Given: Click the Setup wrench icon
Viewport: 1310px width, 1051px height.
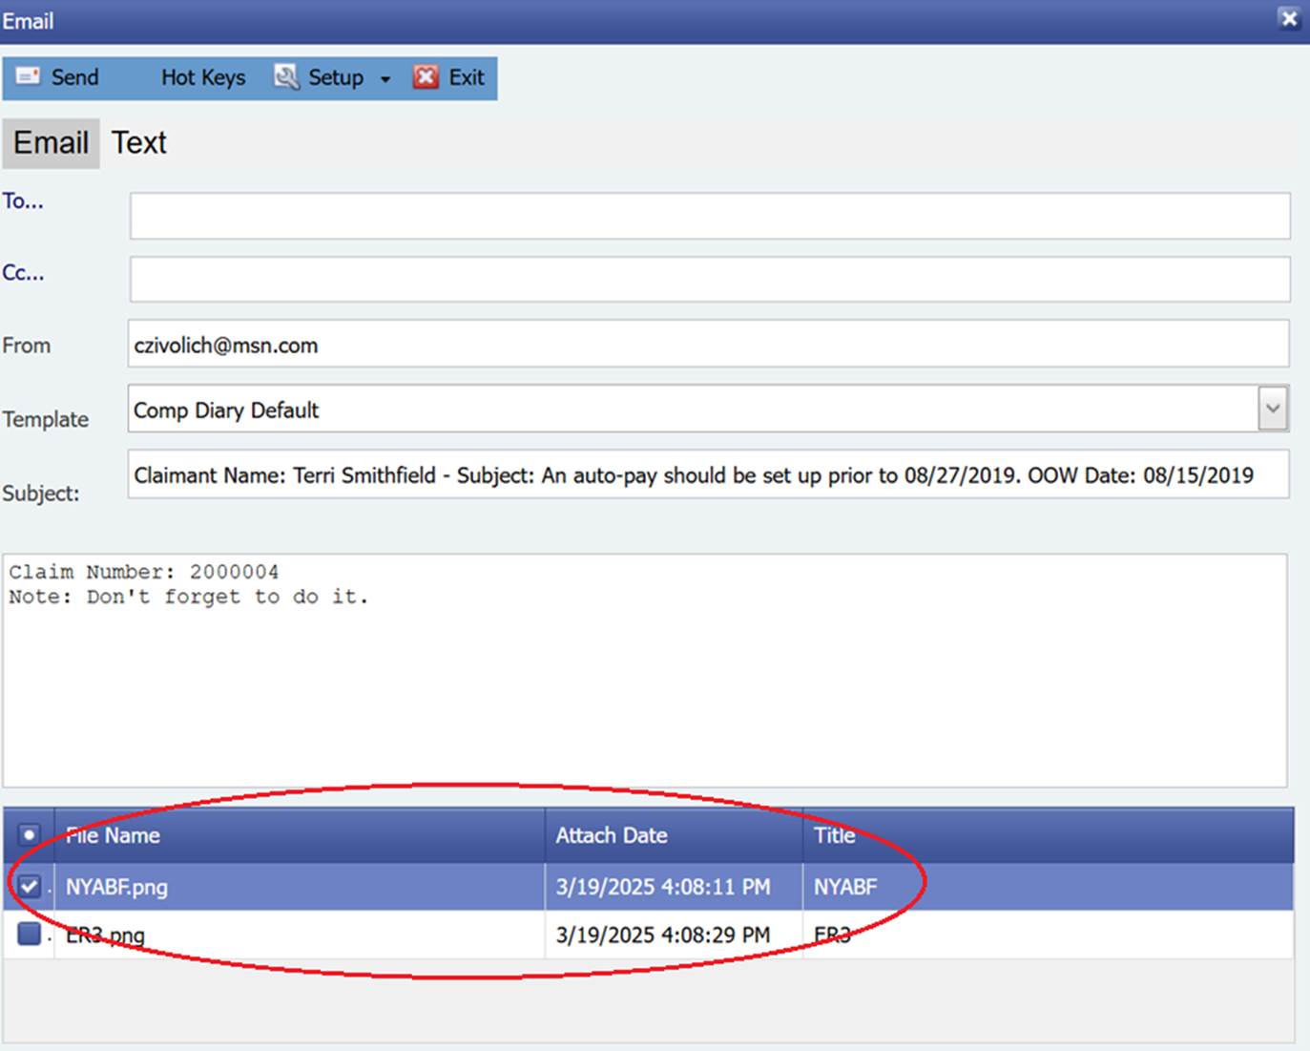Looking at the screenshot, I should [286, 76].
